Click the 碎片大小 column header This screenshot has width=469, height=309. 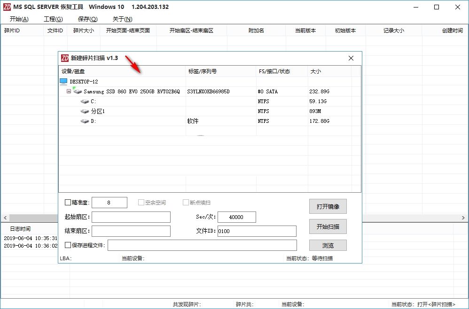(x=84, y=30)
